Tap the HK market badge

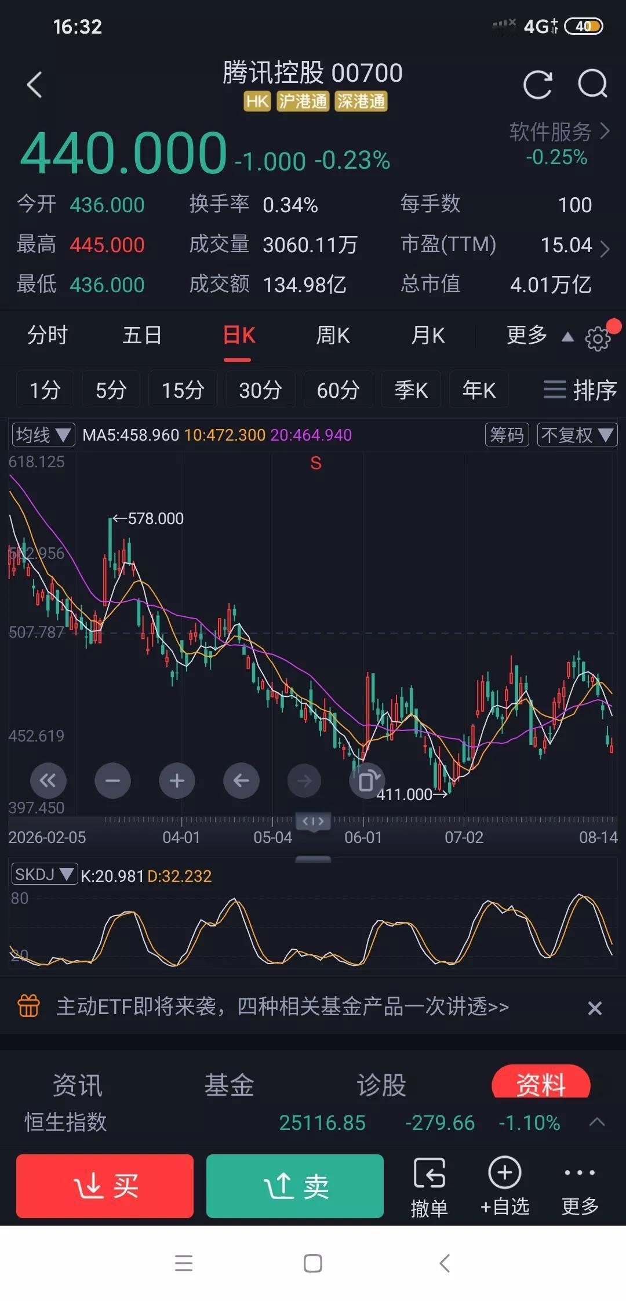coord(257,101)
